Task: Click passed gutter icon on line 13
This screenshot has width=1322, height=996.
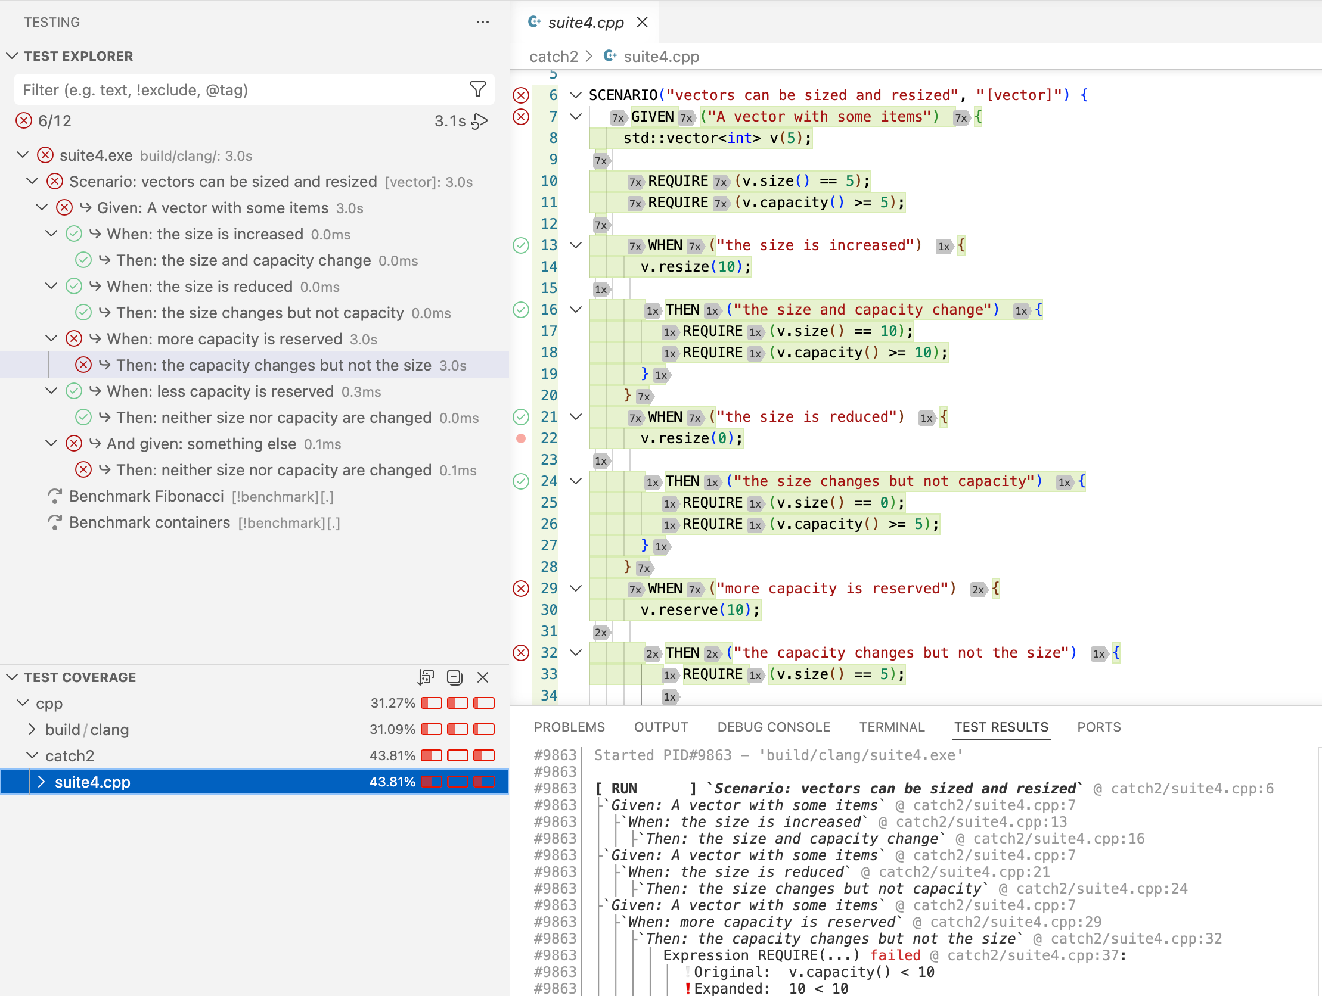Action: coord(521,245)
